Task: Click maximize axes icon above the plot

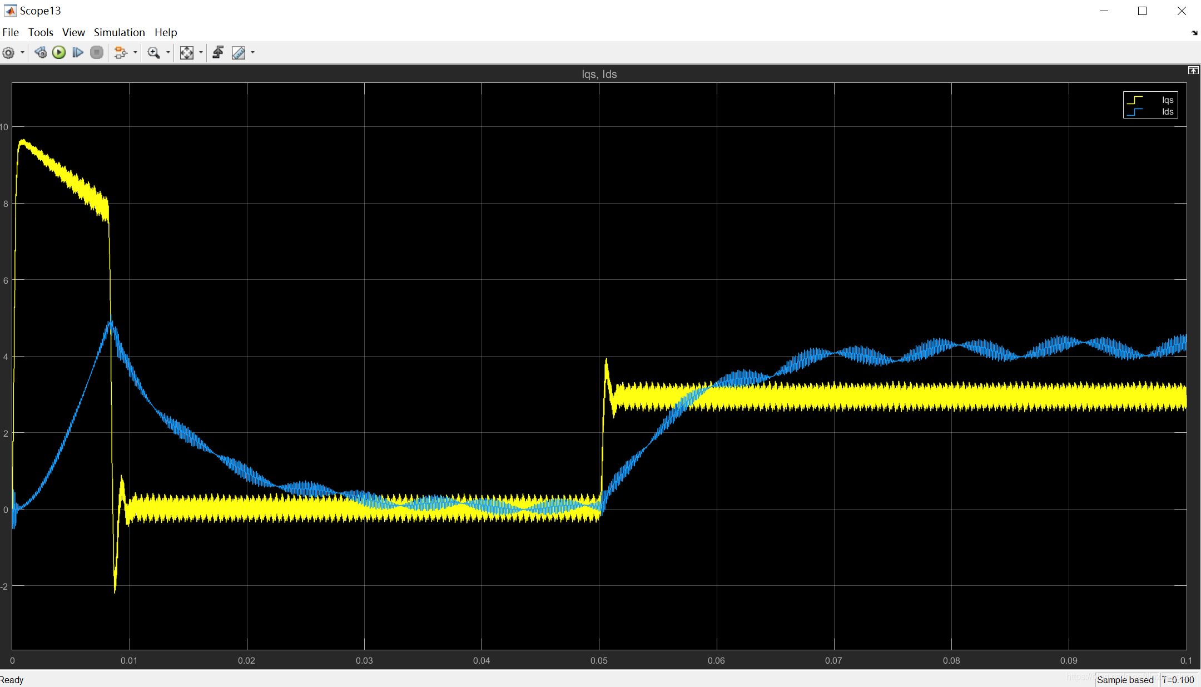Action: click(x=1193, y=70)
